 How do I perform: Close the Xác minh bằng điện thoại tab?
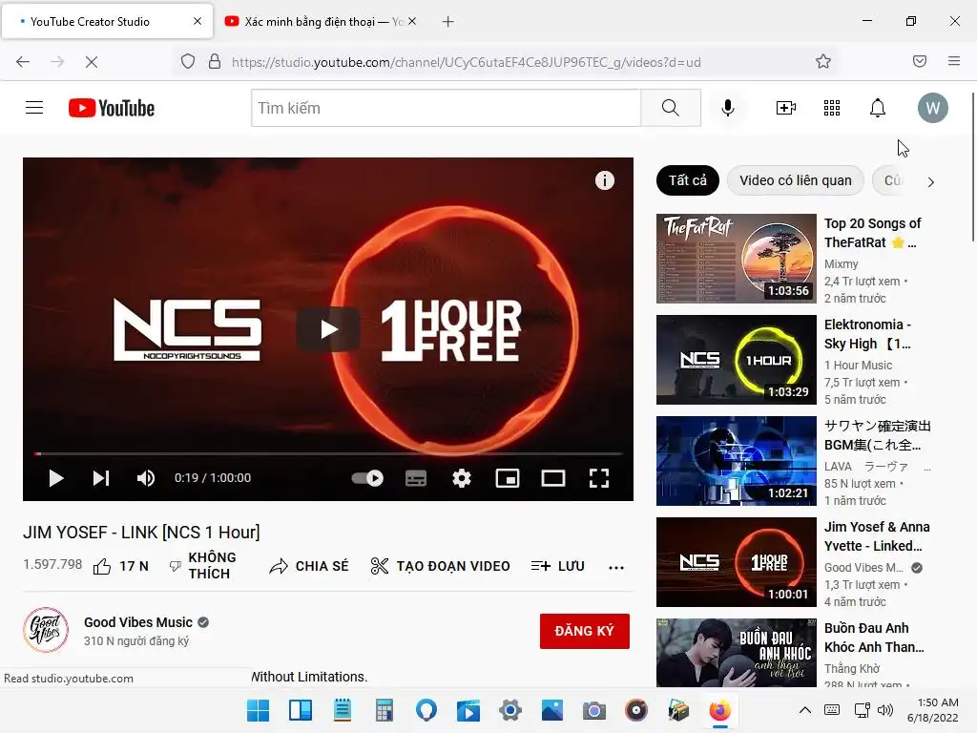[412, 21]
